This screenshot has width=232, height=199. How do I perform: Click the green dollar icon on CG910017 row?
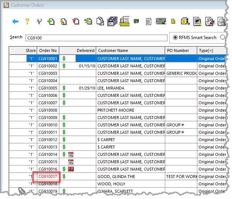(x=64, y=177)
